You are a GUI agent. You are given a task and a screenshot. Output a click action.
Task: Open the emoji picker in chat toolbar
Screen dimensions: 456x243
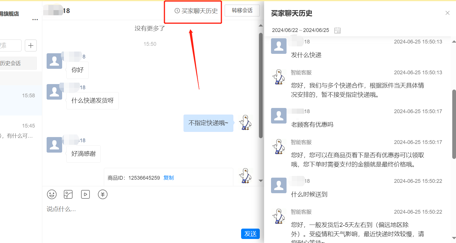[x=52, y=194]
